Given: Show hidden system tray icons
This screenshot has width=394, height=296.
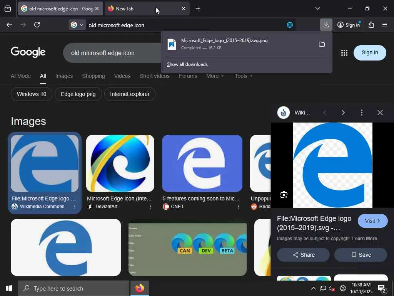Looking at the screenshot, I should tap(313, 288).
